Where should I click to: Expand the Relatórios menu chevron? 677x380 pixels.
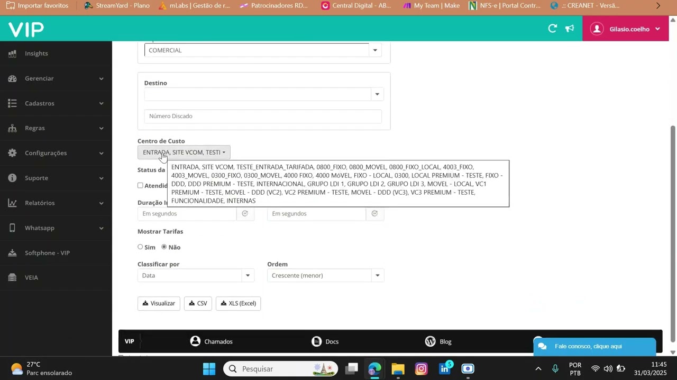101,203
